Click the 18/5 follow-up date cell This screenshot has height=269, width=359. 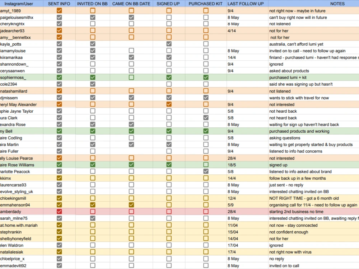coord(247,165)
